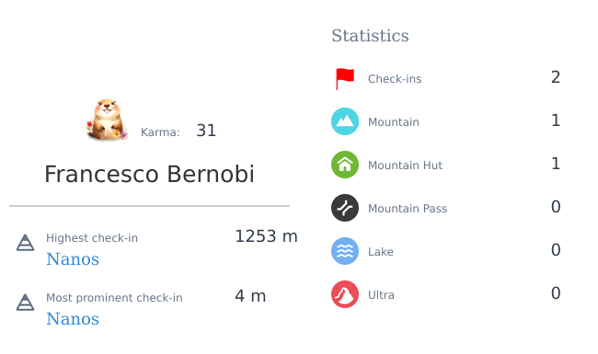This screenshot has height=354, width=598.
Task: Open Nanos link under Most prominent check-in
Action: tap(73, 319)
